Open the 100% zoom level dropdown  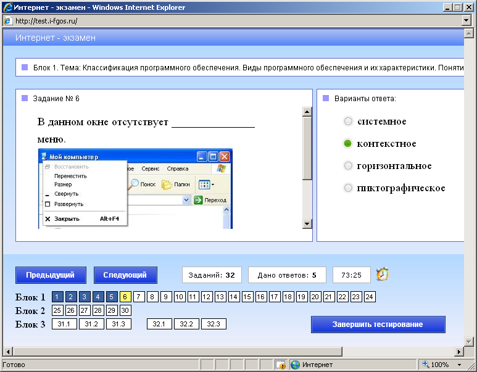point(459,365)
